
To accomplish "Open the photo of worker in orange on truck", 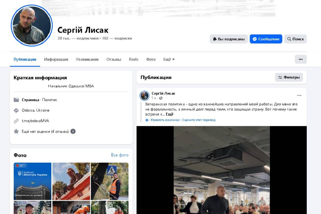I will (71, 181).
